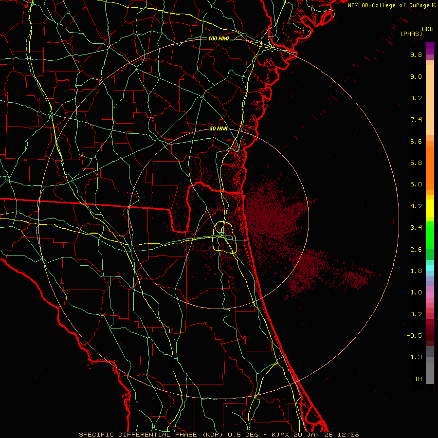
Task: Click the gray band of the color bar
Action: tap(430, 365)
